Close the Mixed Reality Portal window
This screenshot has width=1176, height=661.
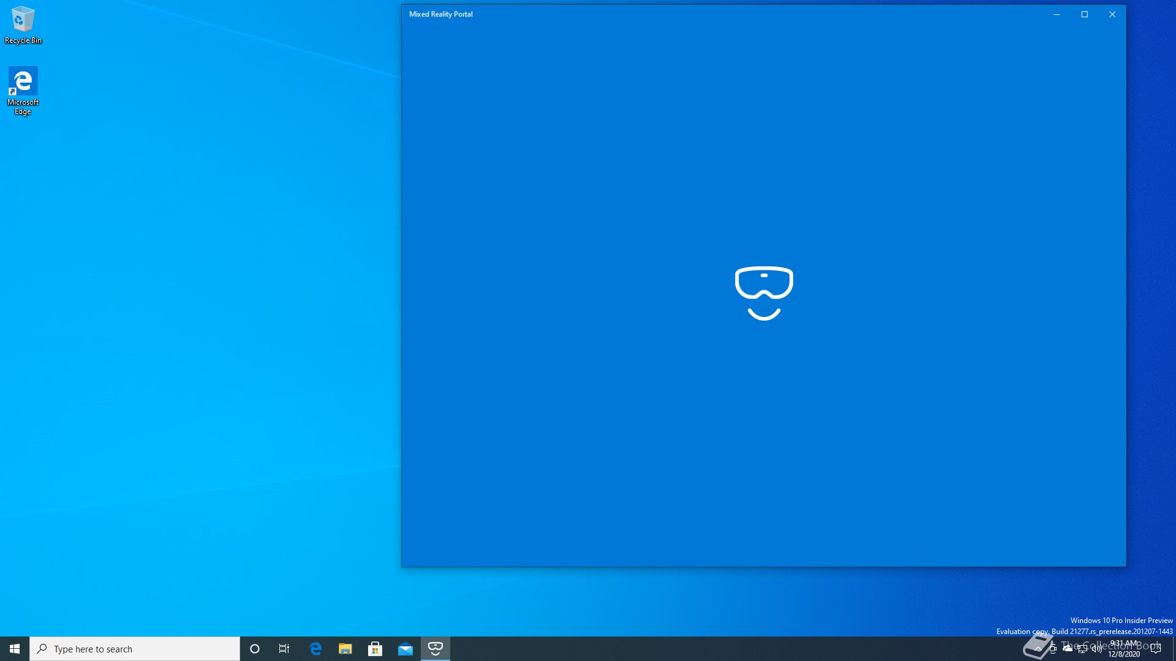click(1112, 14)
